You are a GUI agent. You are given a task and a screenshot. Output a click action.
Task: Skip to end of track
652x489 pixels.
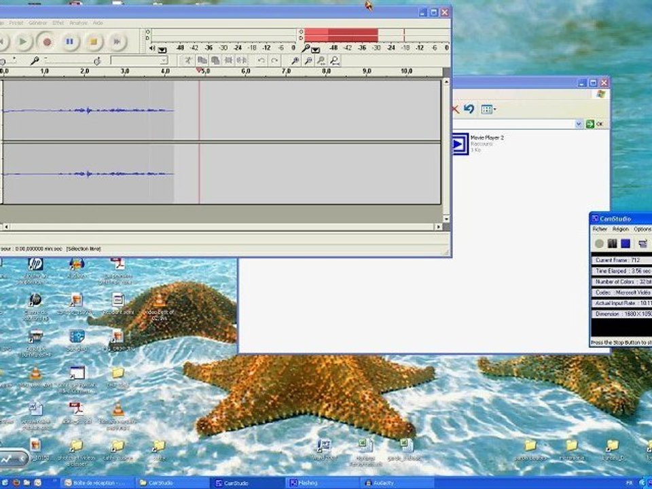tap(117, 41)
